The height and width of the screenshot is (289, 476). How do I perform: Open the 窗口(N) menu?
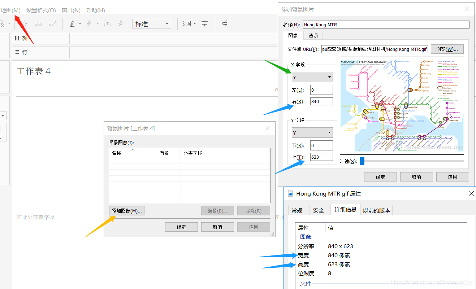click(x=71, y=10)
